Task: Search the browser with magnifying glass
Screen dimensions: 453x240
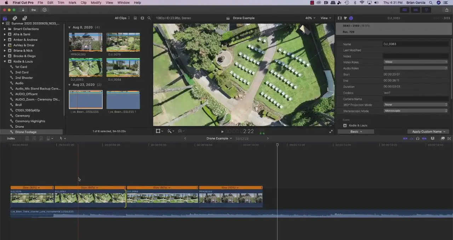Action: (149, 18)
